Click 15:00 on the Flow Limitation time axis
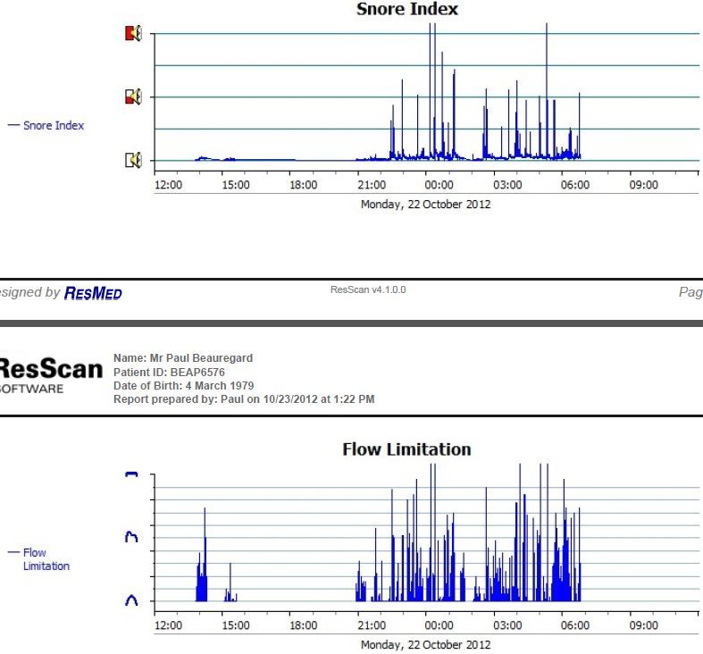 click(x=235, y=625)
